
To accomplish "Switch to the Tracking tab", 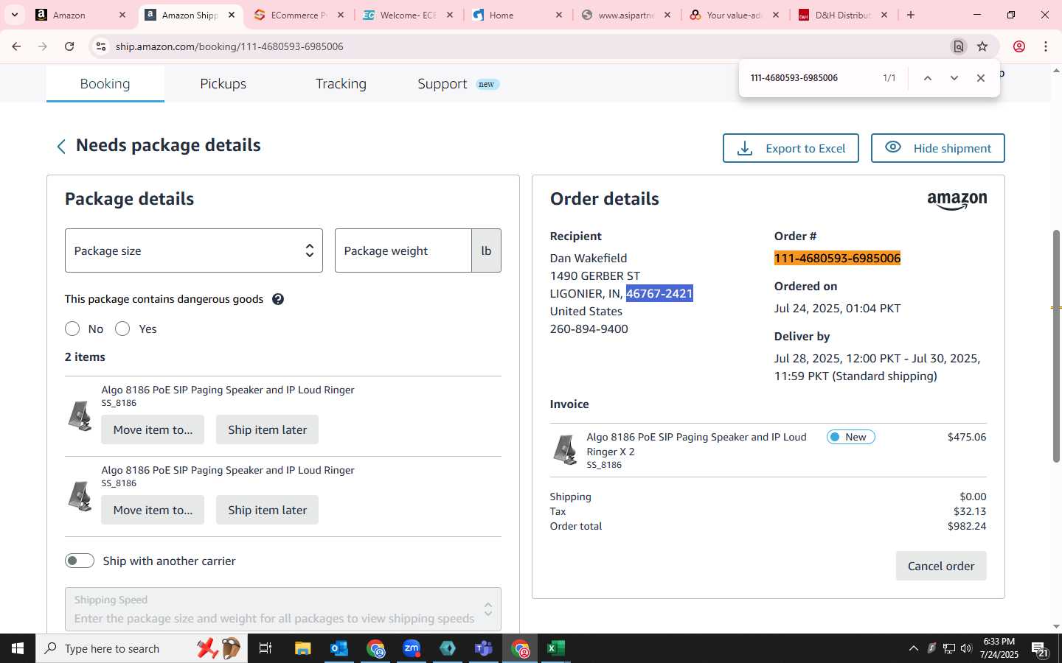I will pos(341,84).
